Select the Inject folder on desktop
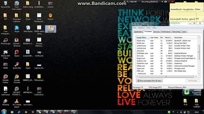The height and width of the screenshot is (114, 204). (28, 66)
